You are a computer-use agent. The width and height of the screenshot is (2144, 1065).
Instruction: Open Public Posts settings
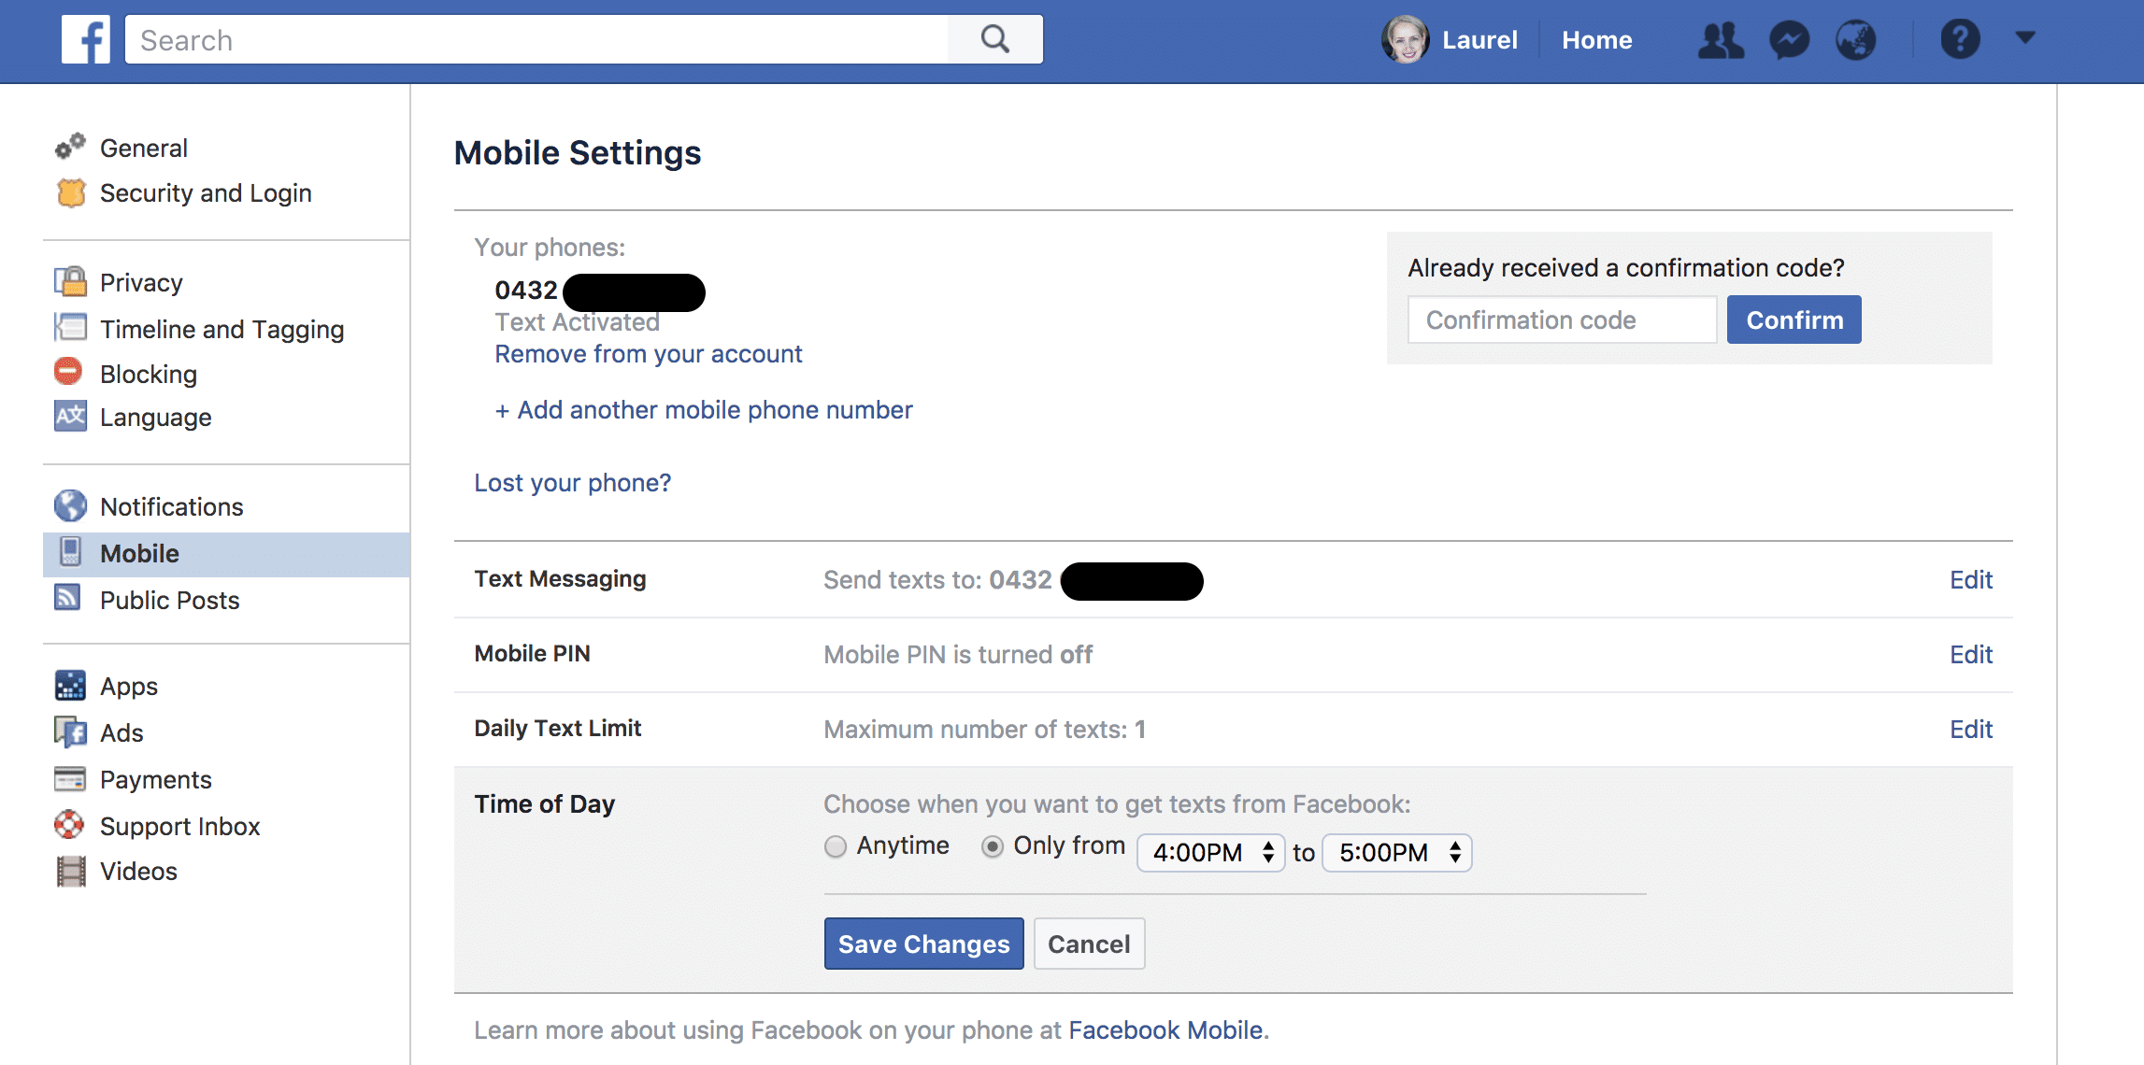coord(170,600)
